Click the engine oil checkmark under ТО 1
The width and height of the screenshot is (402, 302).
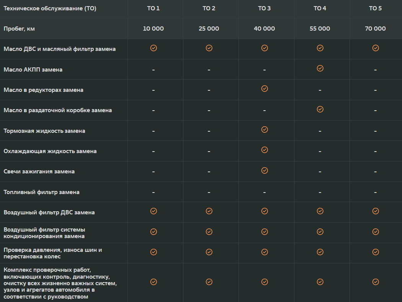154,48
